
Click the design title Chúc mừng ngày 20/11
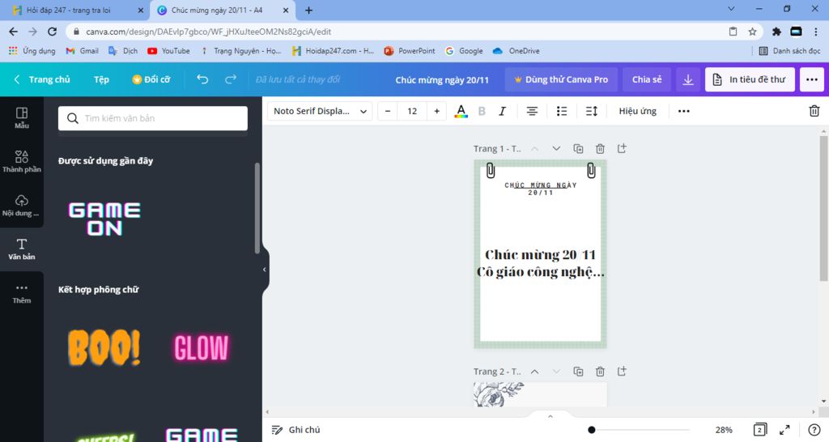(x=442, y=80)
